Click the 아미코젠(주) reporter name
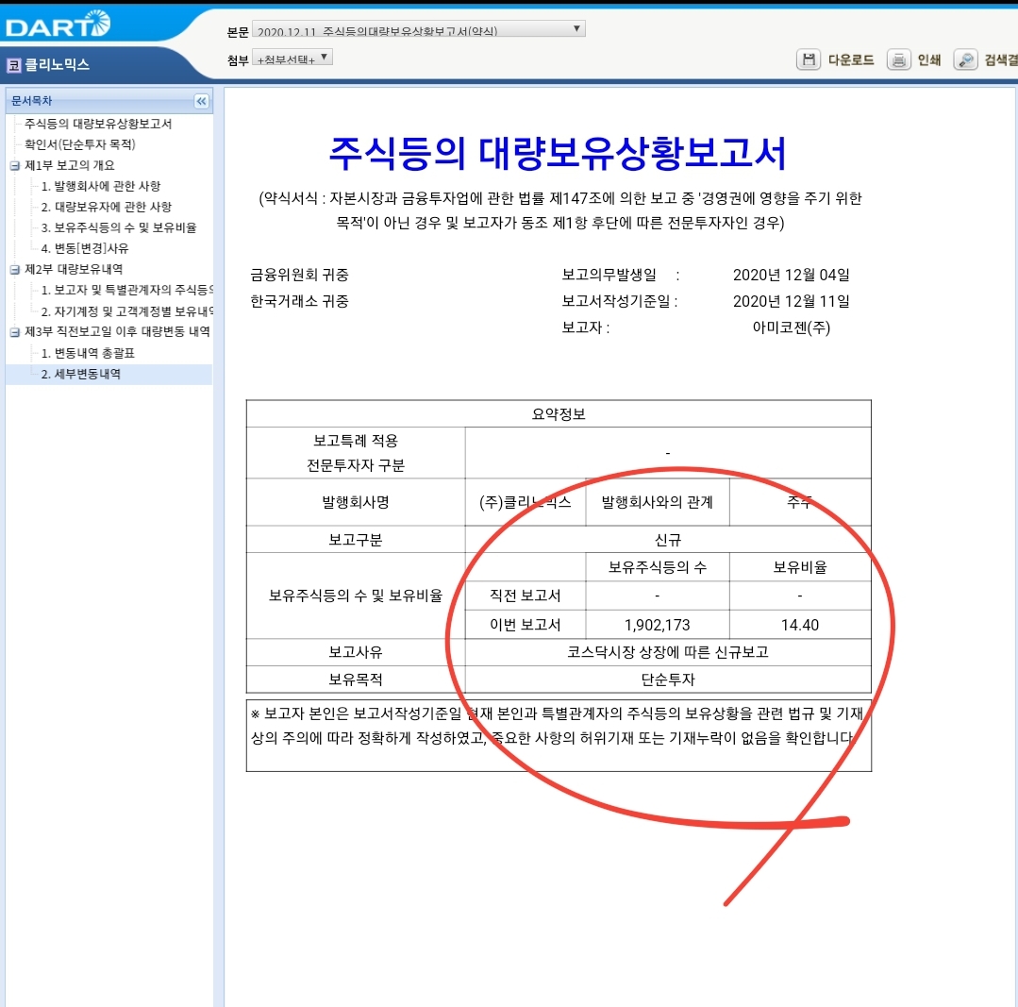Viewport: 1018px width, 1007px height. [792, 327]
